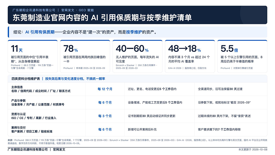
Task: Click the '48→18%' stat figure
Action: coord(185,49)
